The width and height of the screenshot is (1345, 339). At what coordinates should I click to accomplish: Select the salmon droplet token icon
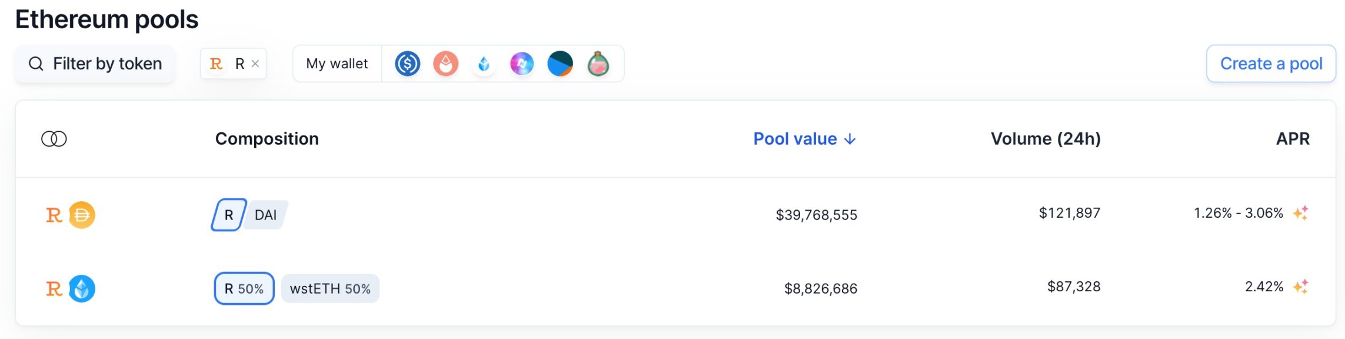pyautogui.click(x=445, y=64)
